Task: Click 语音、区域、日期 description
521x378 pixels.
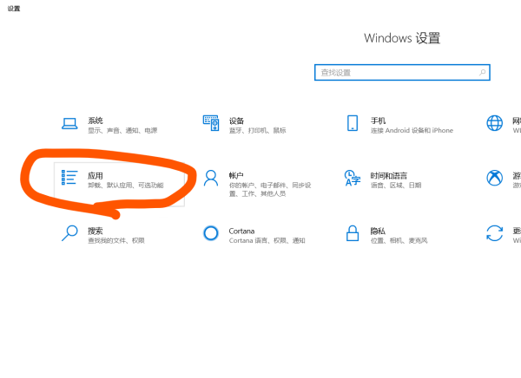Action: pyautogui.click(x=396, y=186)
